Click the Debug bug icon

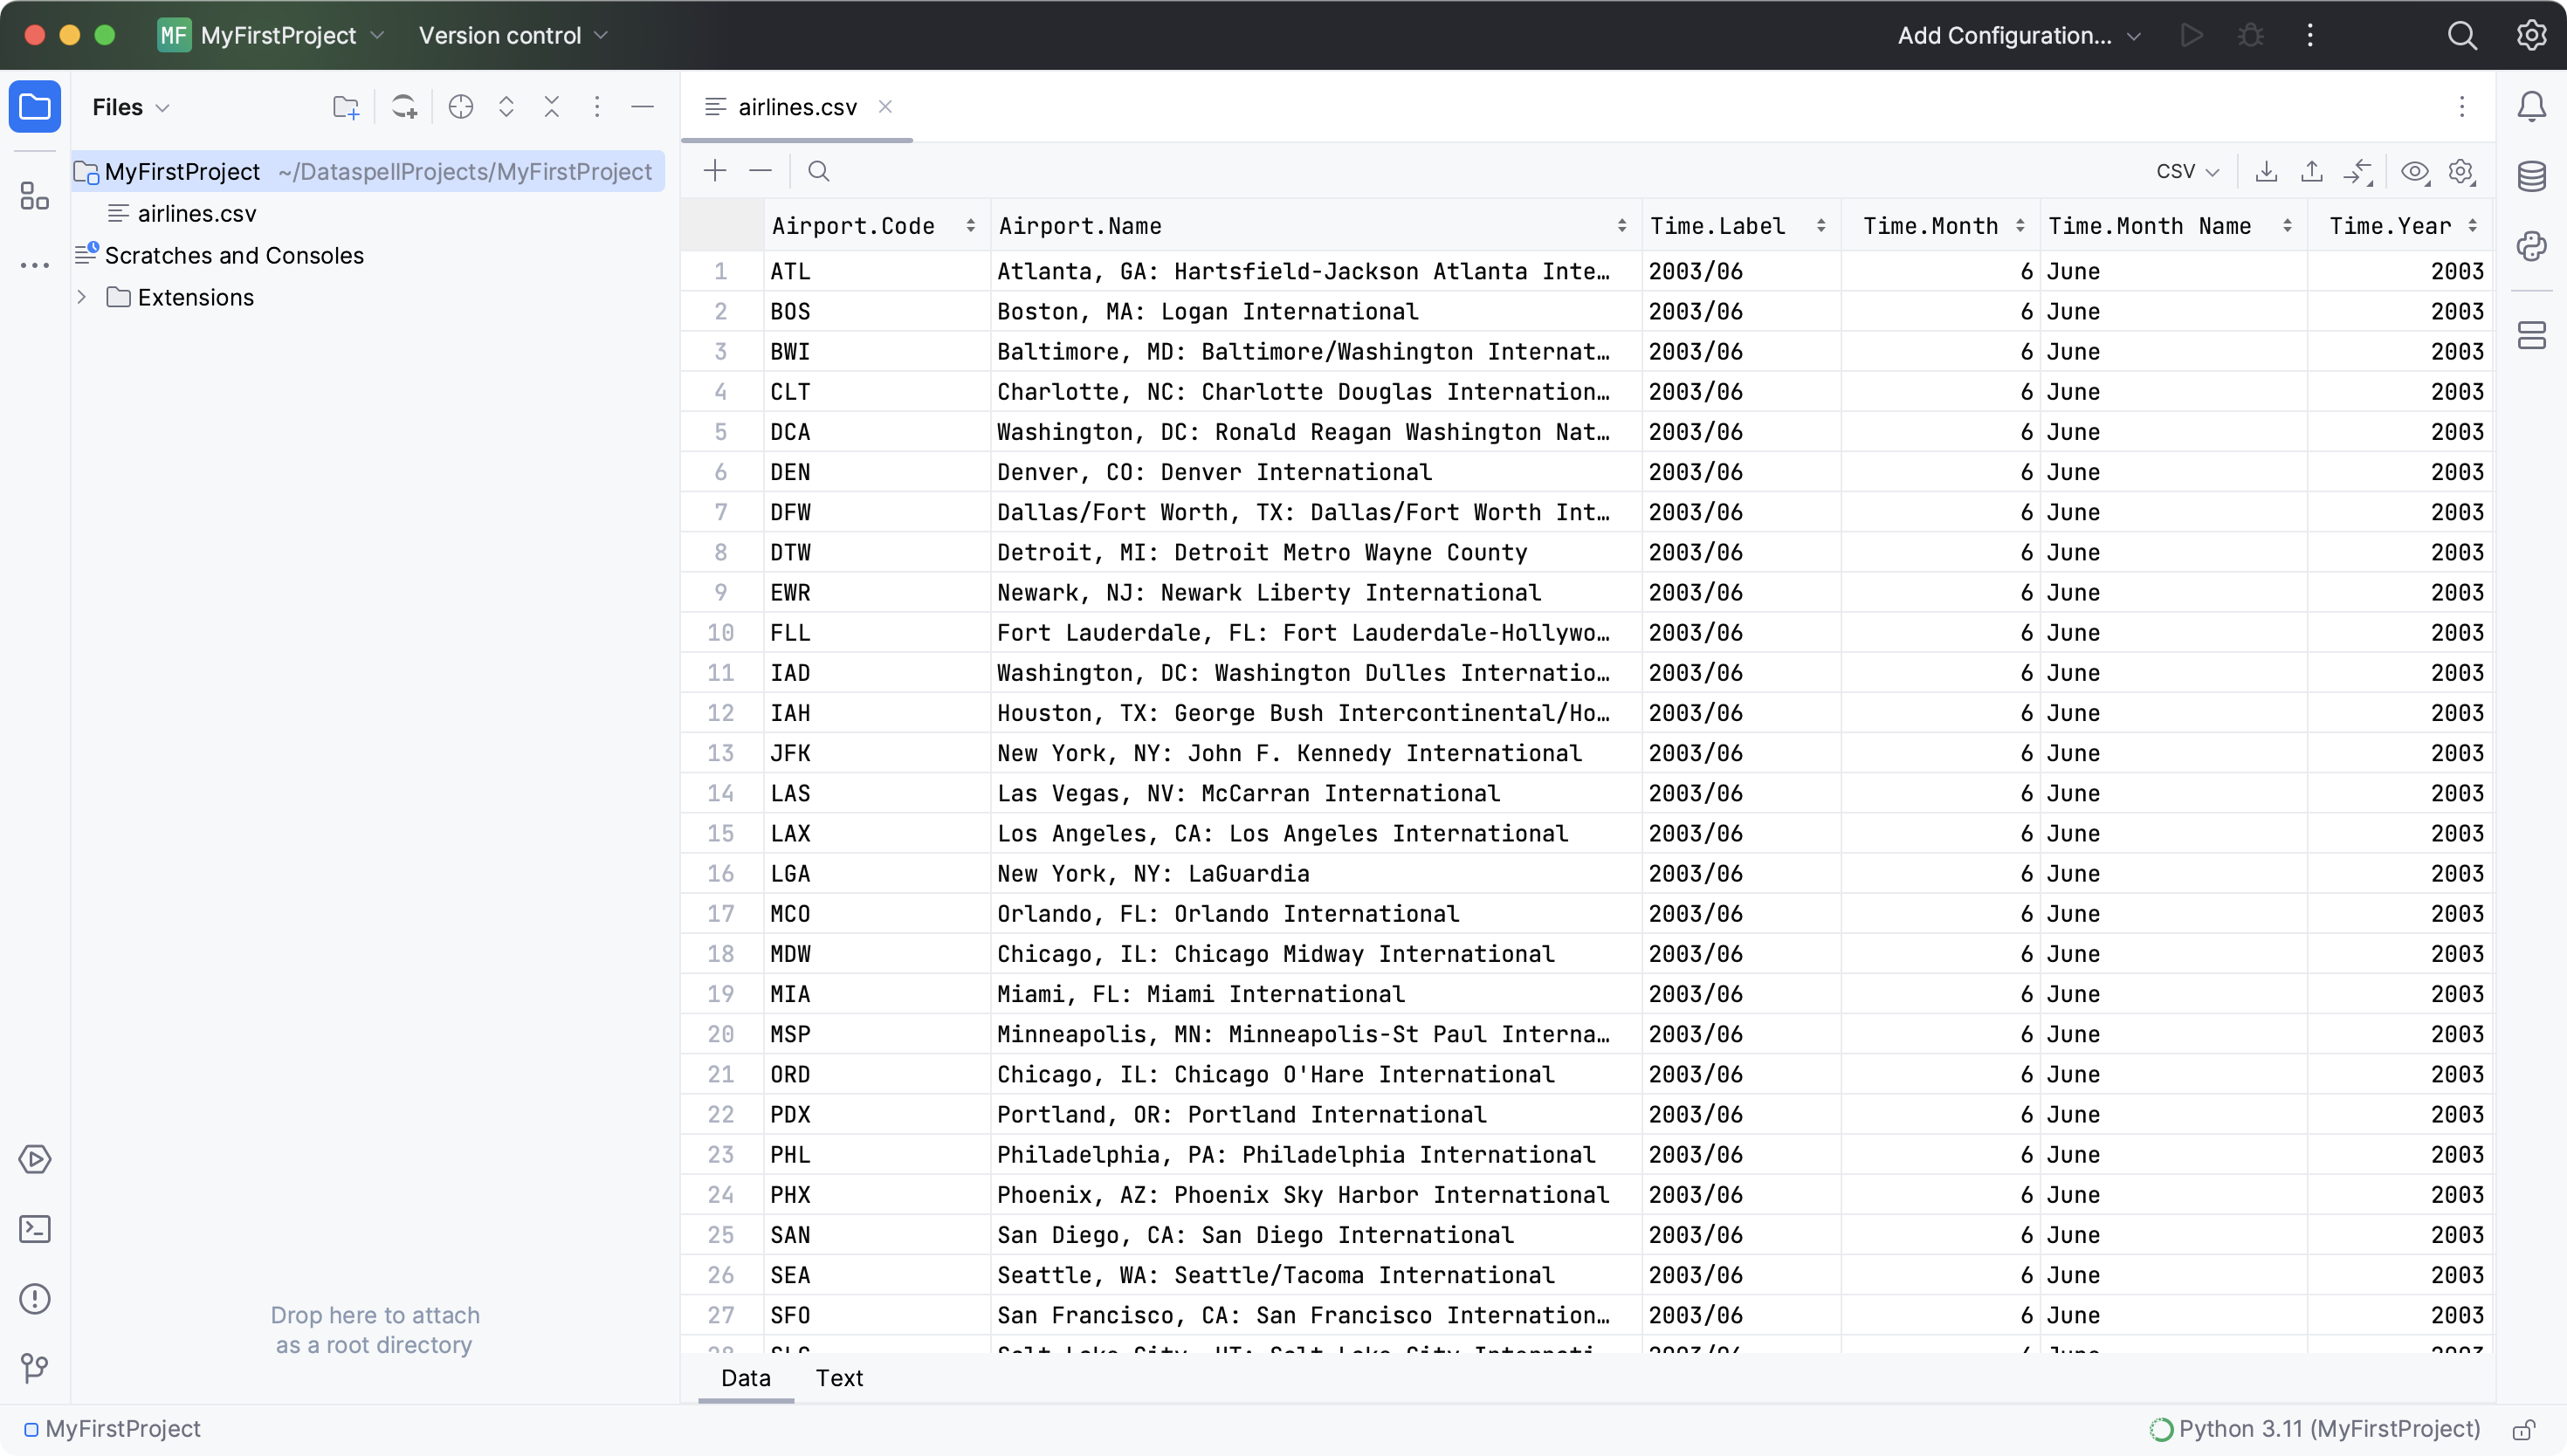2251,35
